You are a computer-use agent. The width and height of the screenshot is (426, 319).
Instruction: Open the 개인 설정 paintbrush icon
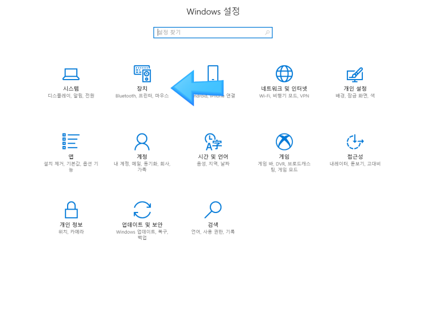(355, 74)
